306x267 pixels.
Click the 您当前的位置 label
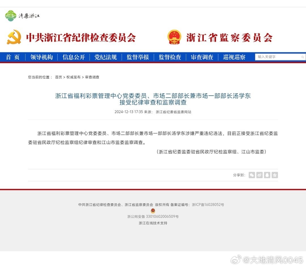tap(40, 77)
